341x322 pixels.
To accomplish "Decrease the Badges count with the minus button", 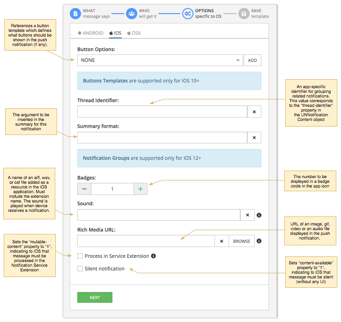I will pos(84,189).
